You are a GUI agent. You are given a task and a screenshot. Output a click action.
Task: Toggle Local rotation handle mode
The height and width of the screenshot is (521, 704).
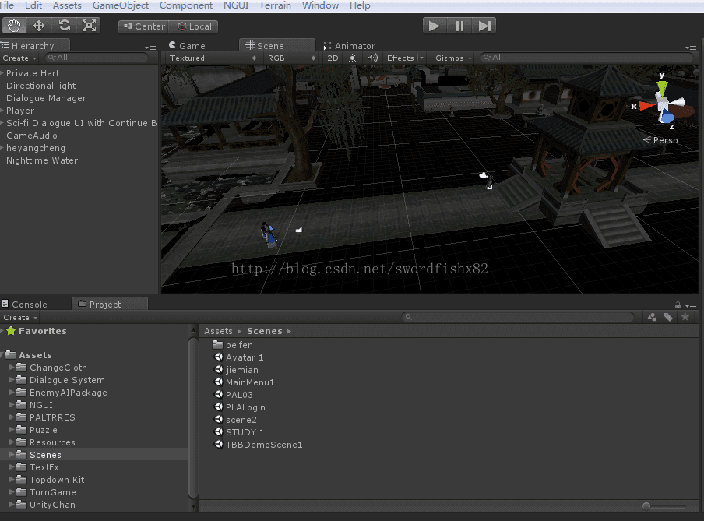pos(194,26)
